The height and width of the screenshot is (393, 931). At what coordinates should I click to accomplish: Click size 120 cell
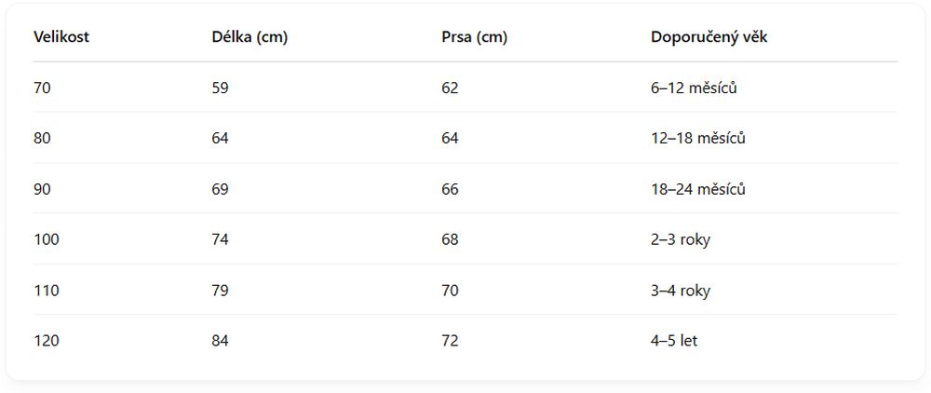click(47, 341)
